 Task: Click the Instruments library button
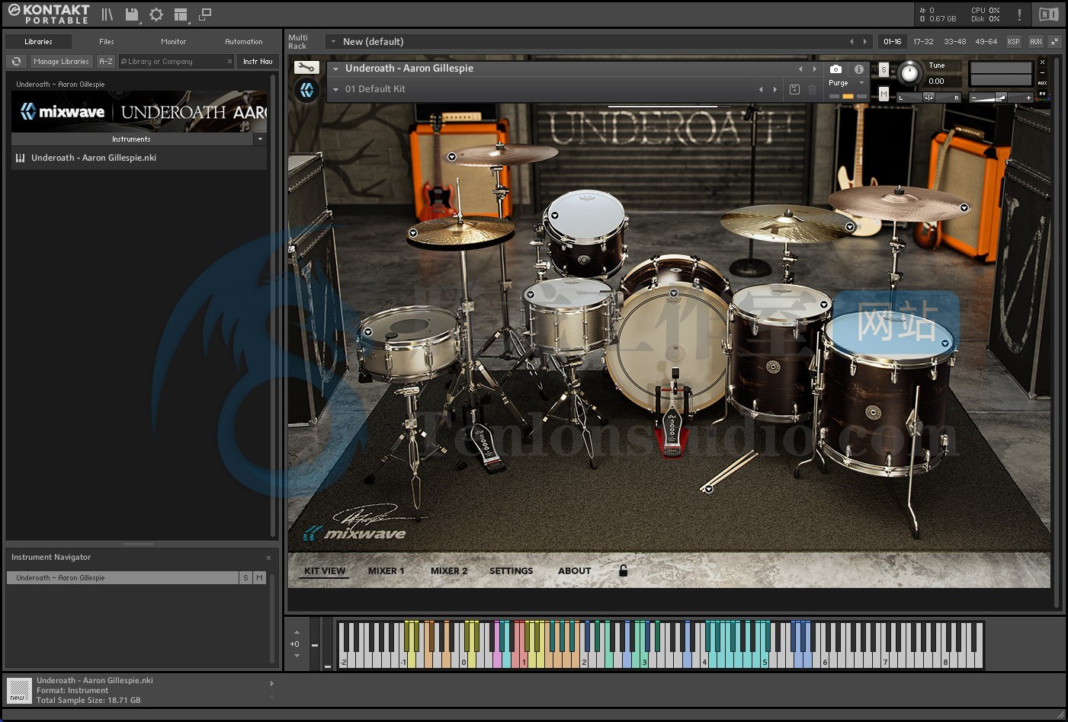coord(132,139)
